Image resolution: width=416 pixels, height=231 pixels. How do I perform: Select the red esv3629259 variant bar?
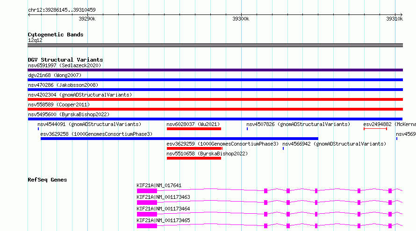(194, 148)
